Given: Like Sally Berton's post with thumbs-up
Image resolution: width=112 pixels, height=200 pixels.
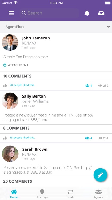Looking at the screenshot, I should (5, 138).
